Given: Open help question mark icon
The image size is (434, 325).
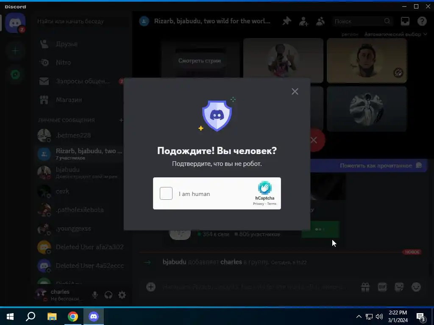Looking at the screenshot, I should pyautogui.click(x=422, y=21).
